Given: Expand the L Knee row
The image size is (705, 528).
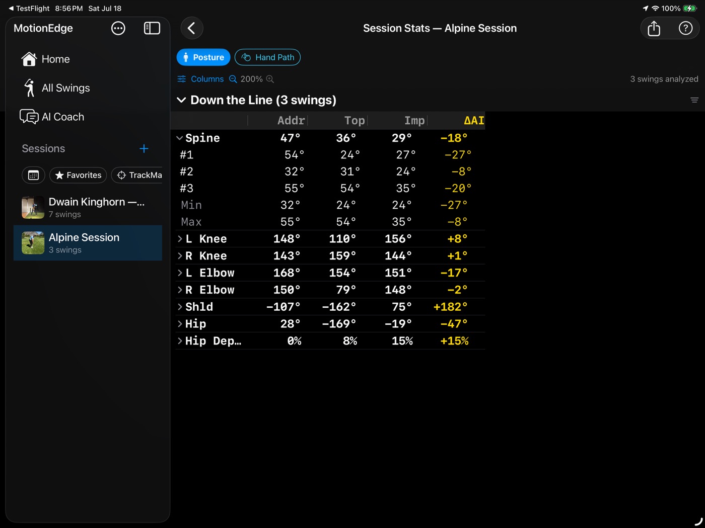Looking at the screenshot, I should click(x=180, y=239).
